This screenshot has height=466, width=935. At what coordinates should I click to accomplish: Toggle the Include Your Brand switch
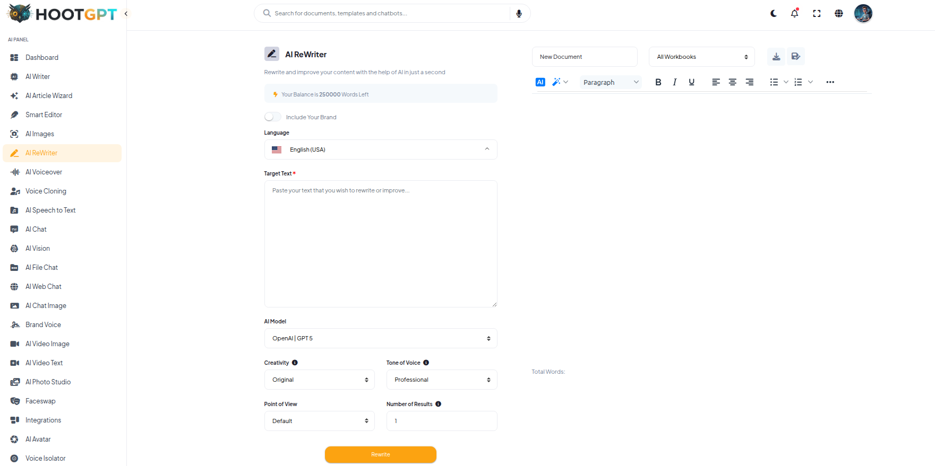(273, 117)
